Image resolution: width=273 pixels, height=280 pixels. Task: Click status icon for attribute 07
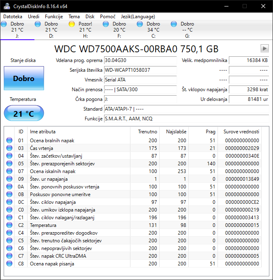(x=9, y=171)
